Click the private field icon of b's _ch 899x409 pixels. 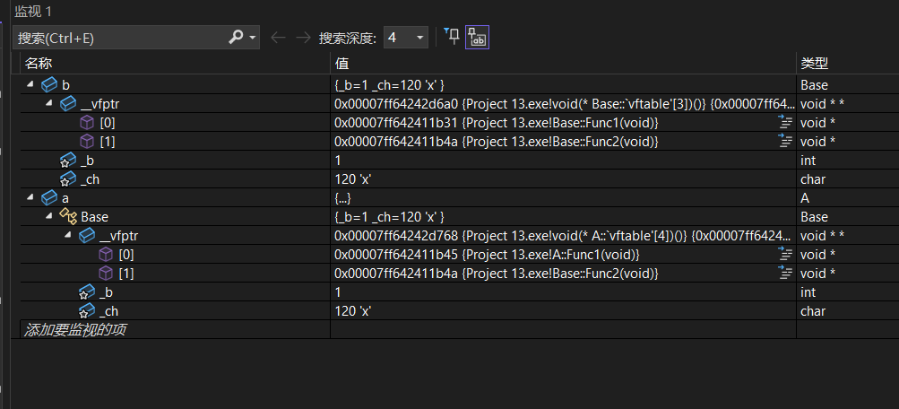(x=68, y=179)
